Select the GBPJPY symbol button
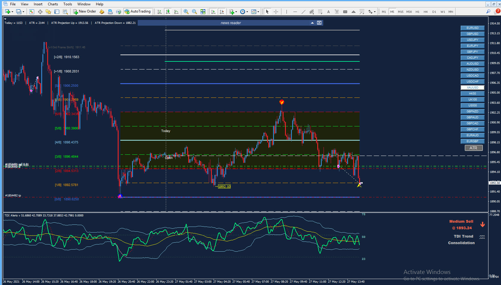This screenshot has width=501, height=285. pyautogui.click(x=472, y=52)
